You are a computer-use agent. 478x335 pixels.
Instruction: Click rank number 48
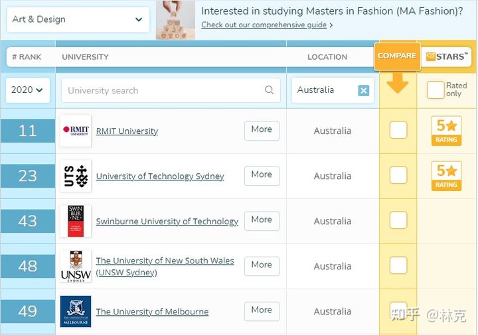[x=28, y=266]
